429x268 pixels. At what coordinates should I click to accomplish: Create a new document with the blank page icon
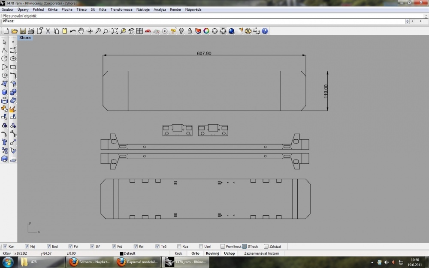click(x=6, y=31)
